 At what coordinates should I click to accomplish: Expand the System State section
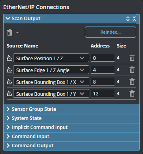click(x=71, y=118)
